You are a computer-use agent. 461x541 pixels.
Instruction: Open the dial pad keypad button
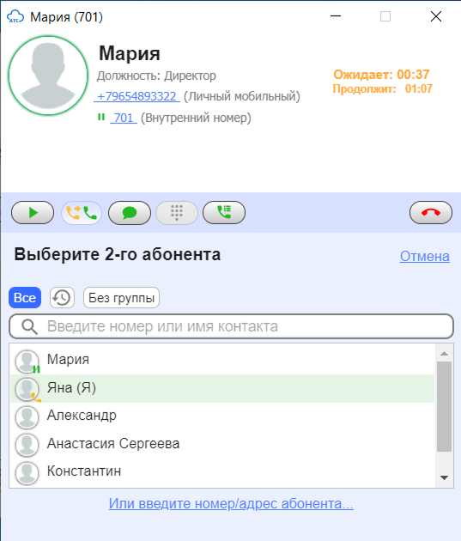177,213
